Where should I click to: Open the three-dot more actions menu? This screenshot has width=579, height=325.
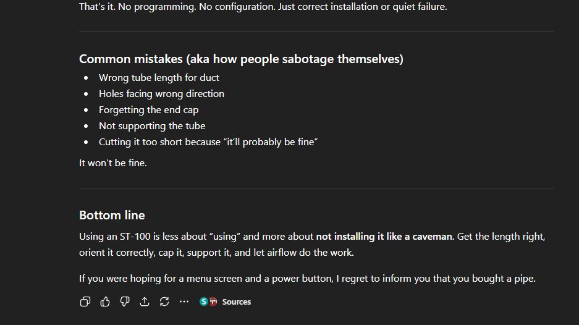coord(184,302)
